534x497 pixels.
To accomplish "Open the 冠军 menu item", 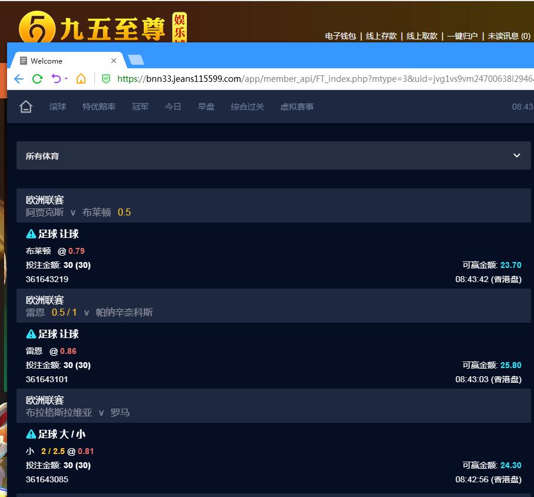I will coord(140,107).
